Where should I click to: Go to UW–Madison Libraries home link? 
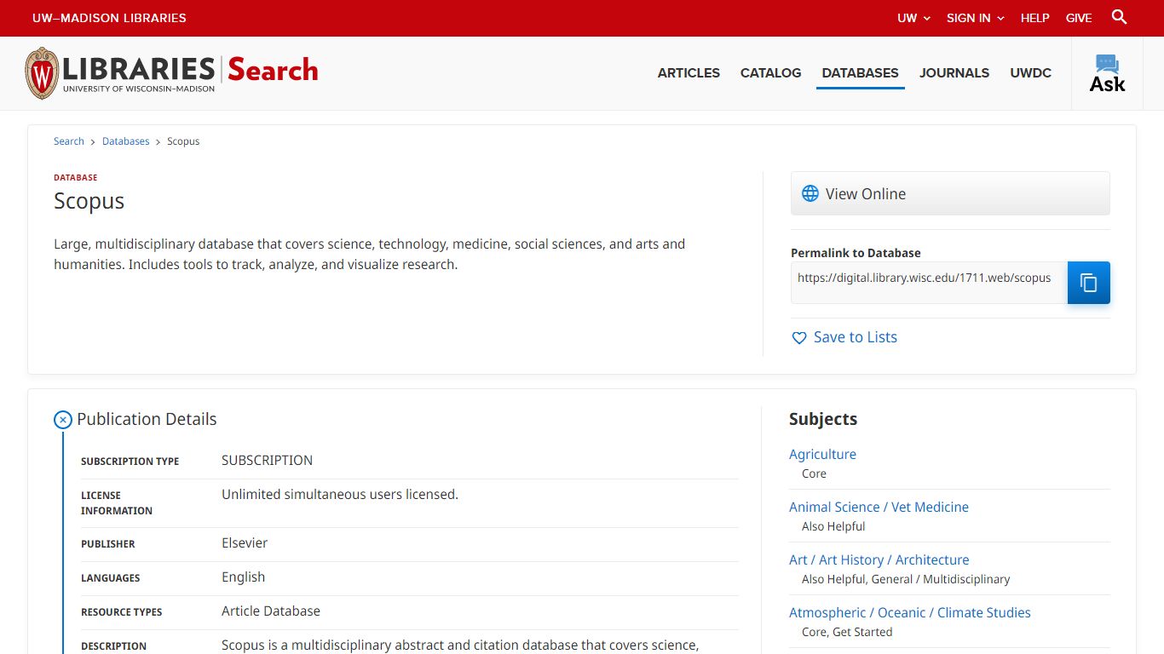[109, 18]
